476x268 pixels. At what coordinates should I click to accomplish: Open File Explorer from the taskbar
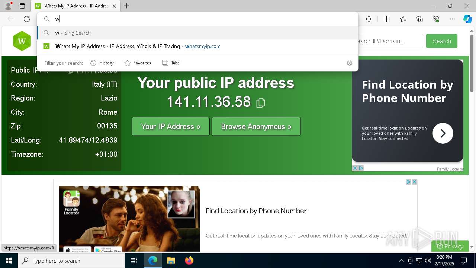[x=171, y=261]
